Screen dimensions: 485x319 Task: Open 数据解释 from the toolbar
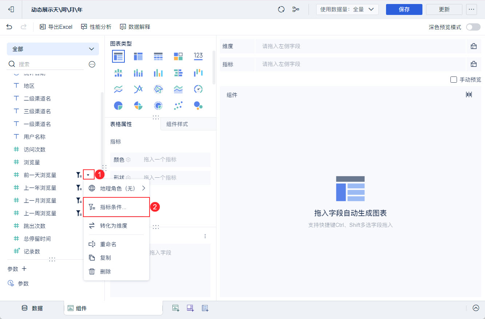click(135, 27)
